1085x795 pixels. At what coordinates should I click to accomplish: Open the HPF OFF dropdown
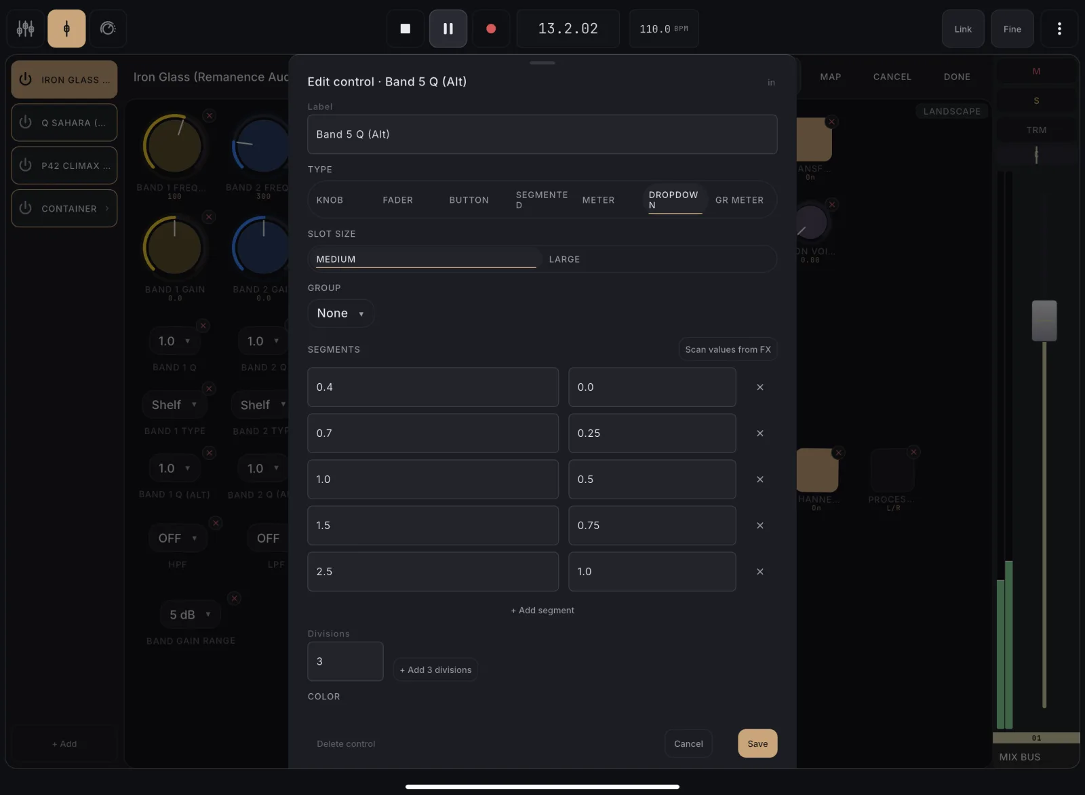(178, 539)
